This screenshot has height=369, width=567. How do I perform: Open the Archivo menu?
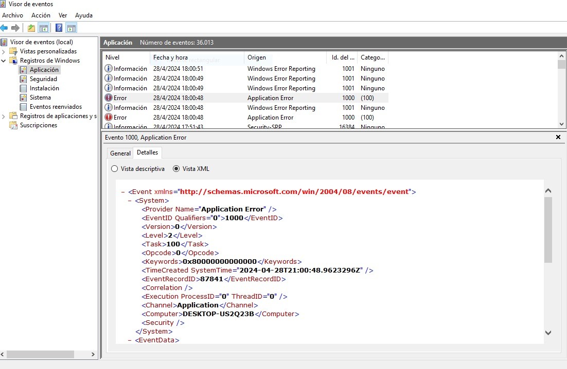[13, 15]
